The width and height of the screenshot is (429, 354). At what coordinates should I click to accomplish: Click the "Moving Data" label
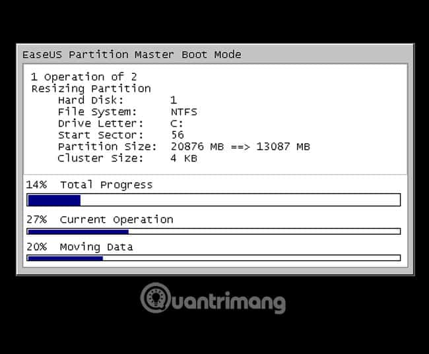(96, 247)
